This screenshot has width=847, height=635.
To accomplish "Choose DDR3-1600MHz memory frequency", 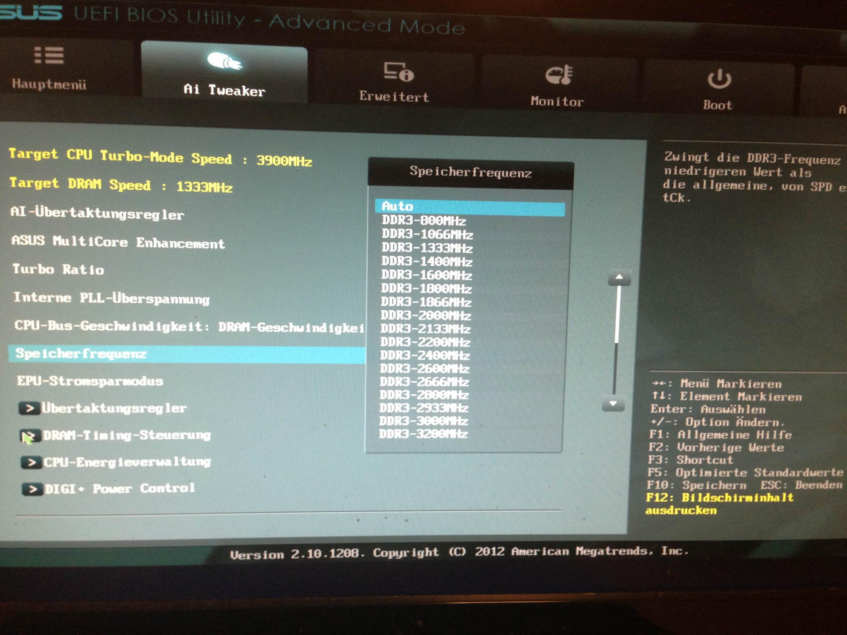I will coord(426,275).
